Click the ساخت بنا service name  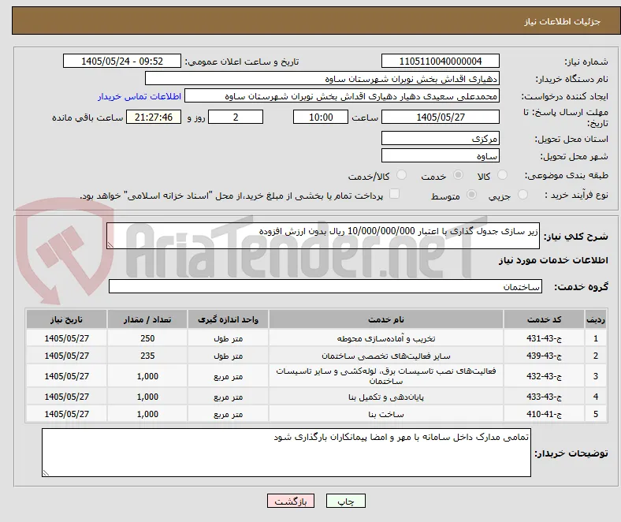point(385,414)
